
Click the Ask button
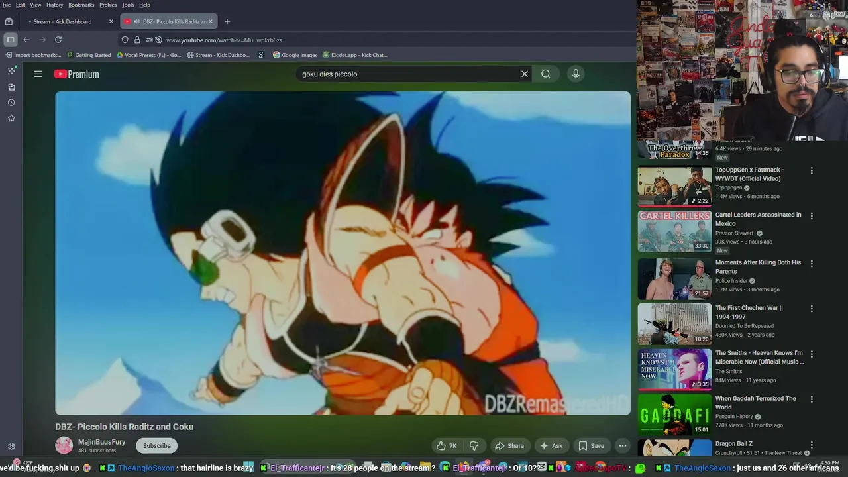coord(551,446)
